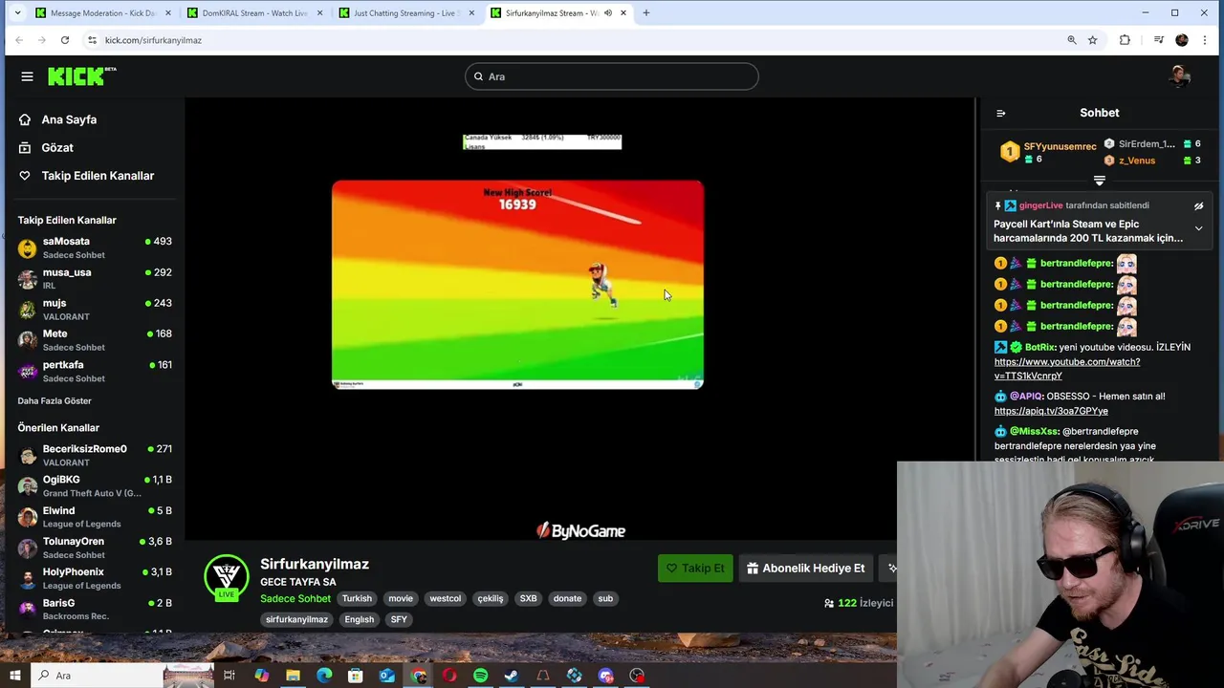Image resolution: width=1224 pixels, height=688 pixels.
Task: Select the English tag
Action: coord(360,619)
